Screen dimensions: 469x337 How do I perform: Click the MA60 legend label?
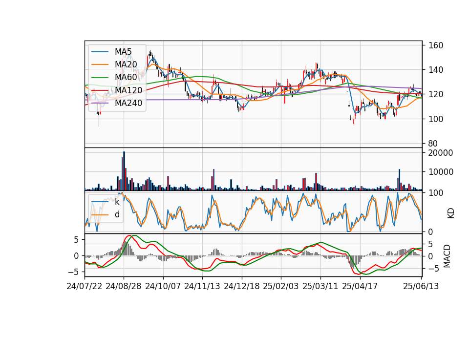(x=126, y=78)
